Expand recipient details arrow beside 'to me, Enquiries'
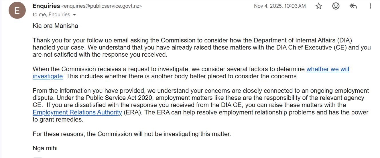Viewport: 380px width, 158px height. pos(74,15)
